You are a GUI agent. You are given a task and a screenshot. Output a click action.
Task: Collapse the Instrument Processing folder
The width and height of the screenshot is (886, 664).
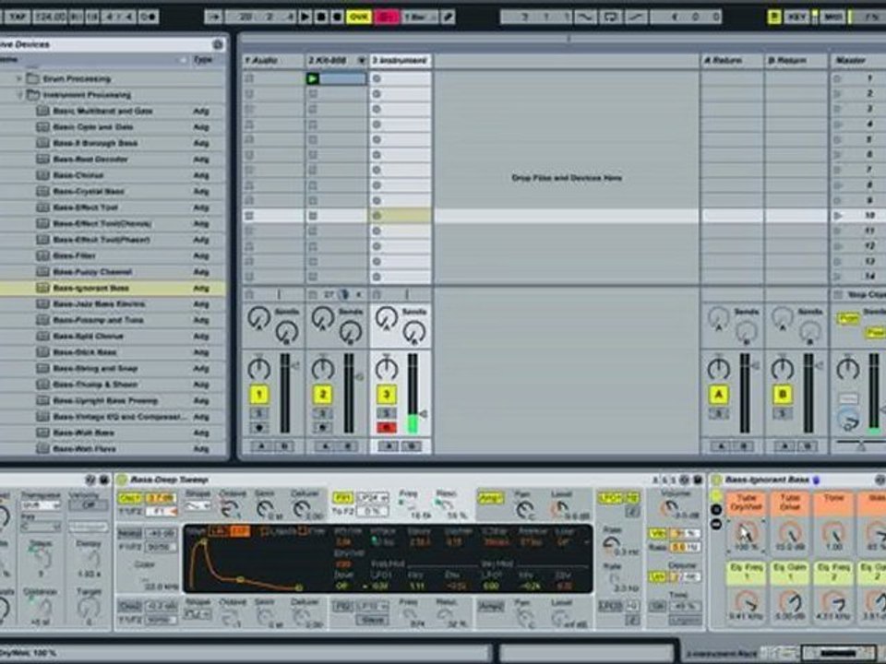tap(19, 94)
